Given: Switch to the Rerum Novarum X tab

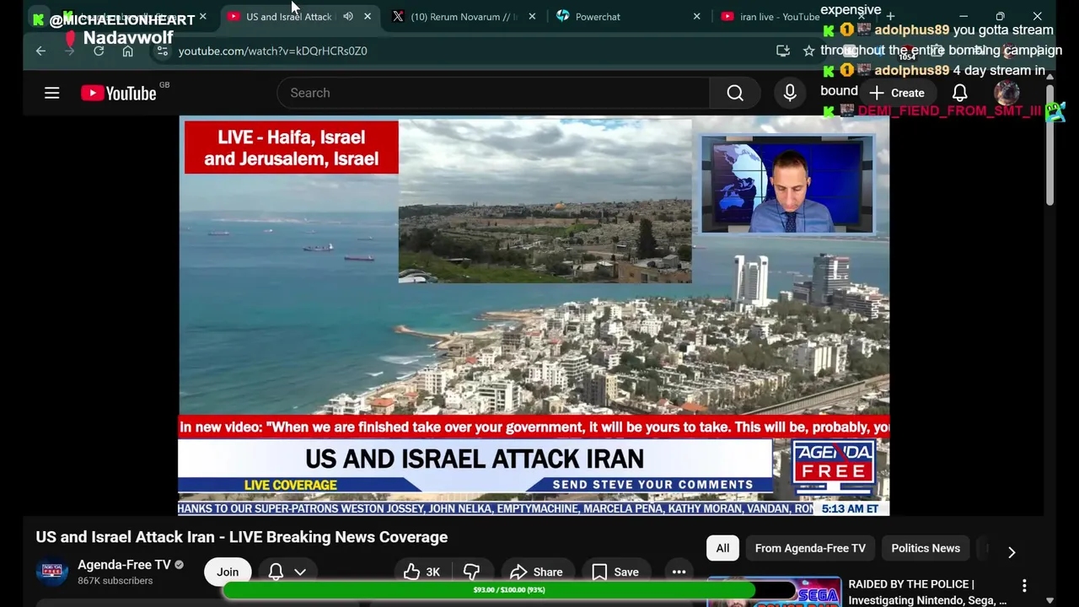Looking at the screenshot, I should 463,16.
